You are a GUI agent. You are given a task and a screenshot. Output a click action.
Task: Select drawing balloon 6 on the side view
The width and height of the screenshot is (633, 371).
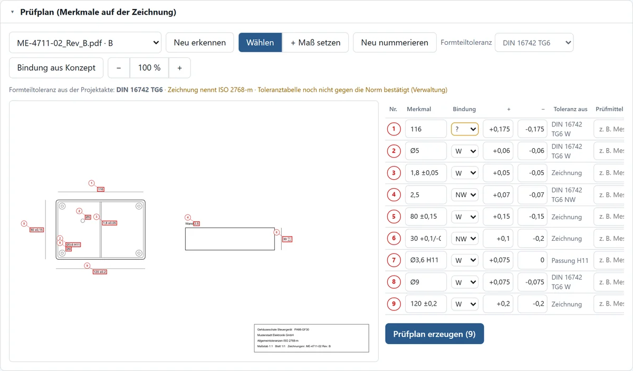click(x=276, y=232)
